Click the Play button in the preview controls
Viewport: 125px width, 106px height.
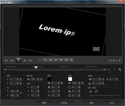point(18,60)
